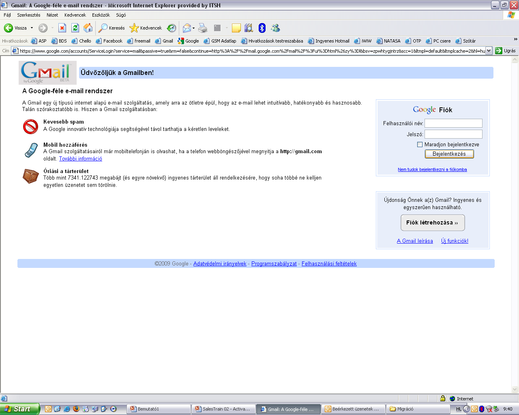Click the Research books toolbar icon
The height and width of the screenshot is (415, 519).
[249, 28]
